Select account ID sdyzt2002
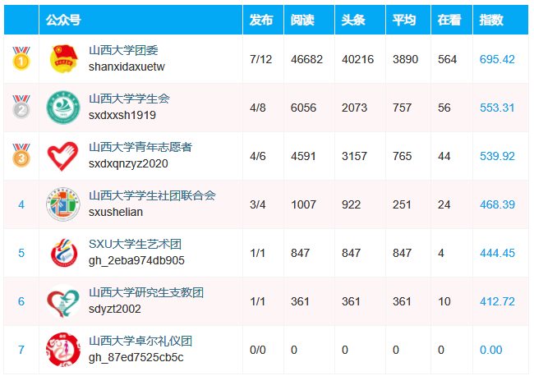Image resolution: width=534 pixels, height=376 pixels. (x=115, y=309)
